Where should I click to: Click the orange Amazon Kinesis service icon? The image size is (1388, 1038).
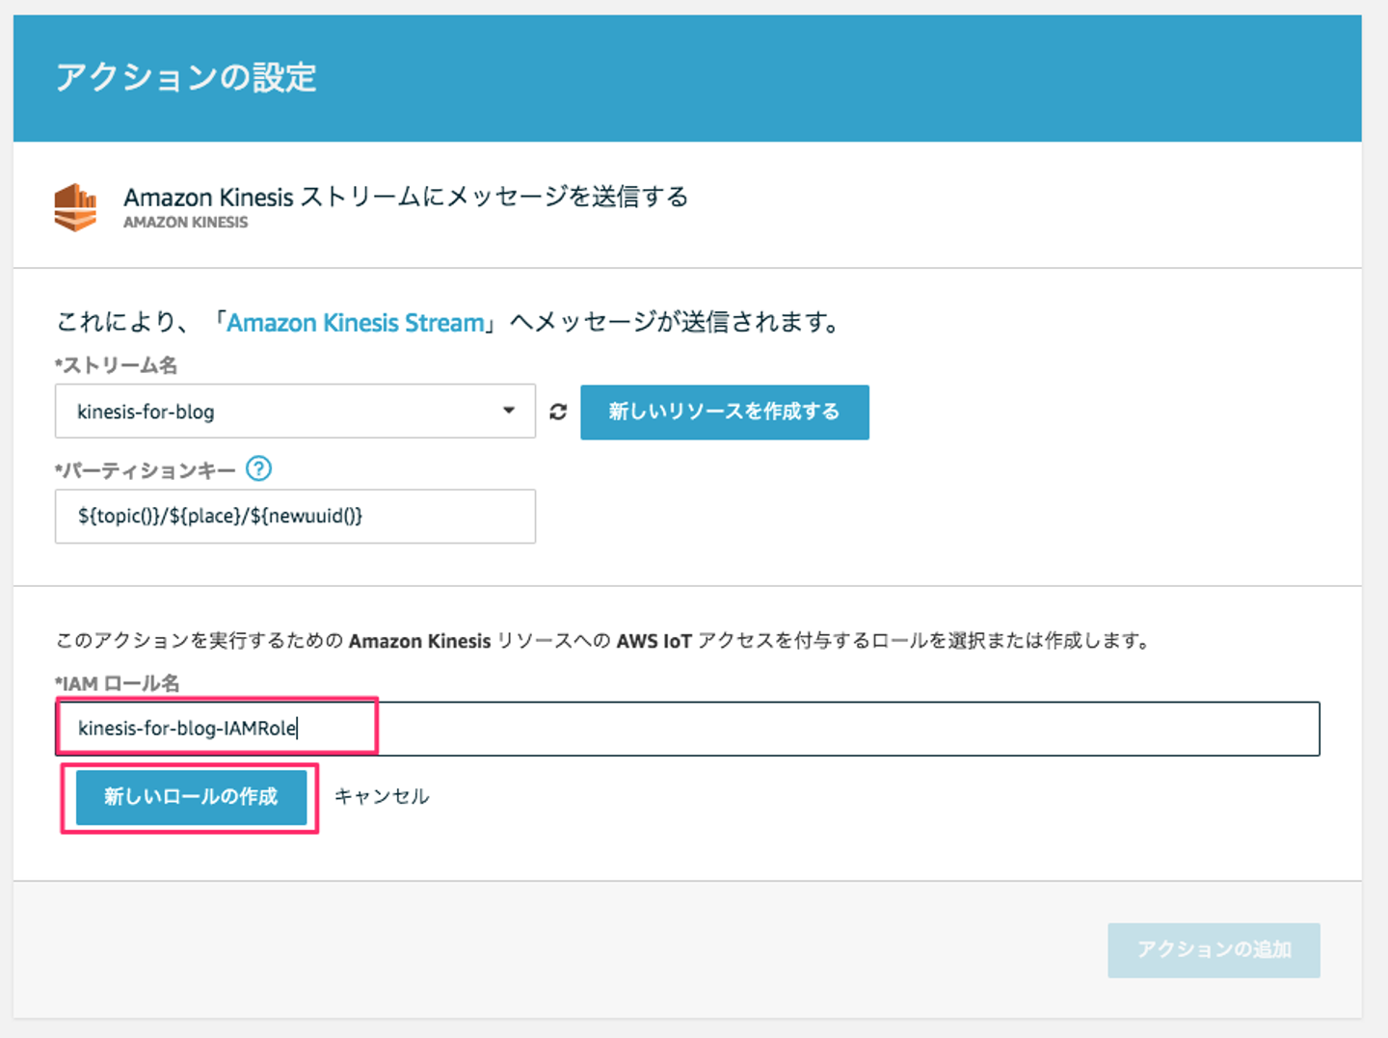coord(75,207)
